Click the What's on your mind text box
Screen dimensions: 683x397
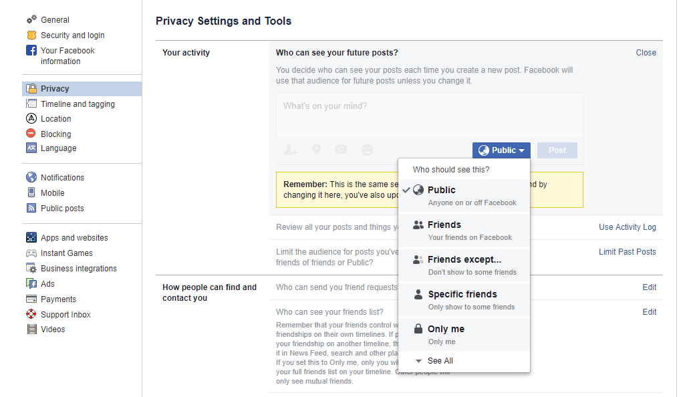coord(430,115)
